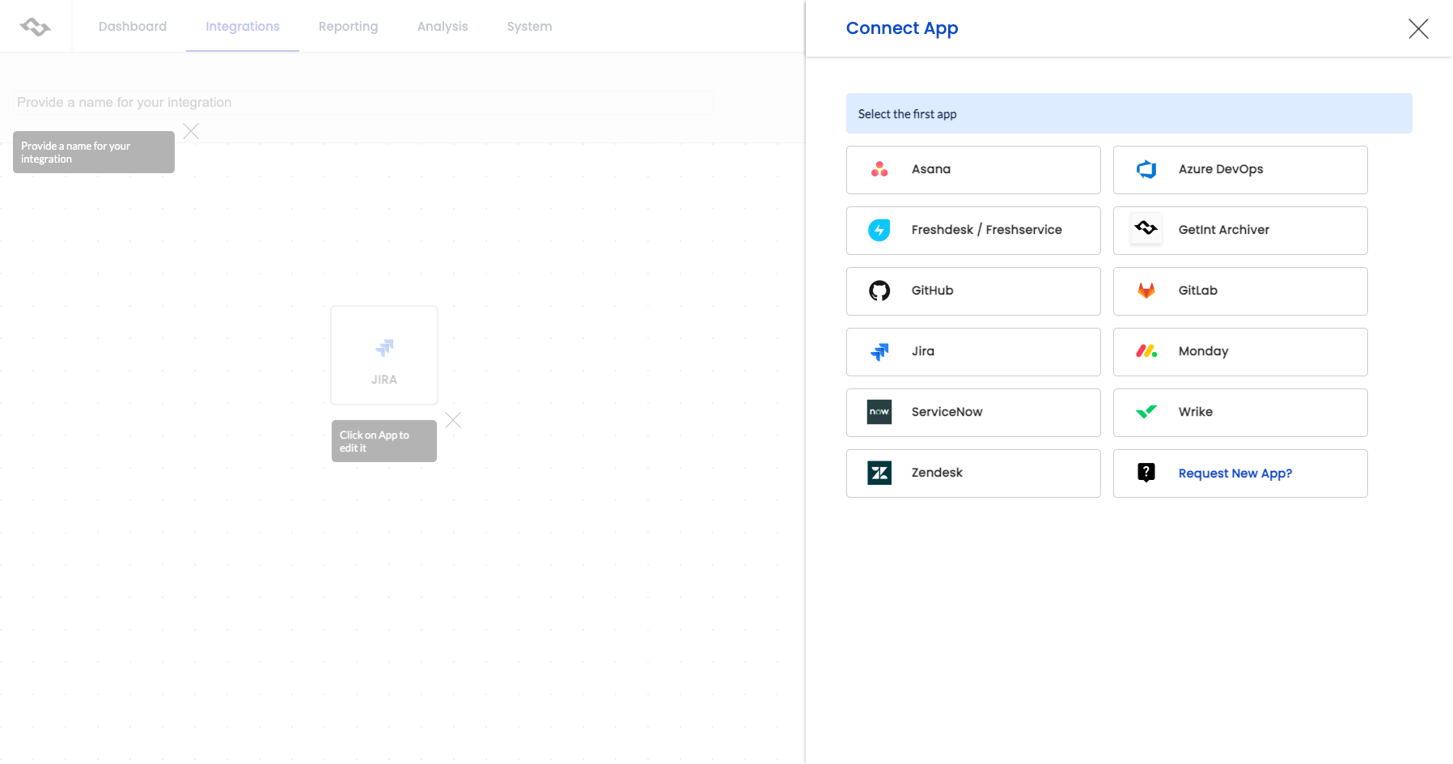The height and width of the screenshot is (764, 1453).
Task: Click the 'Click on App to edit it' tooltip
Action: click(x=384, y=441)
